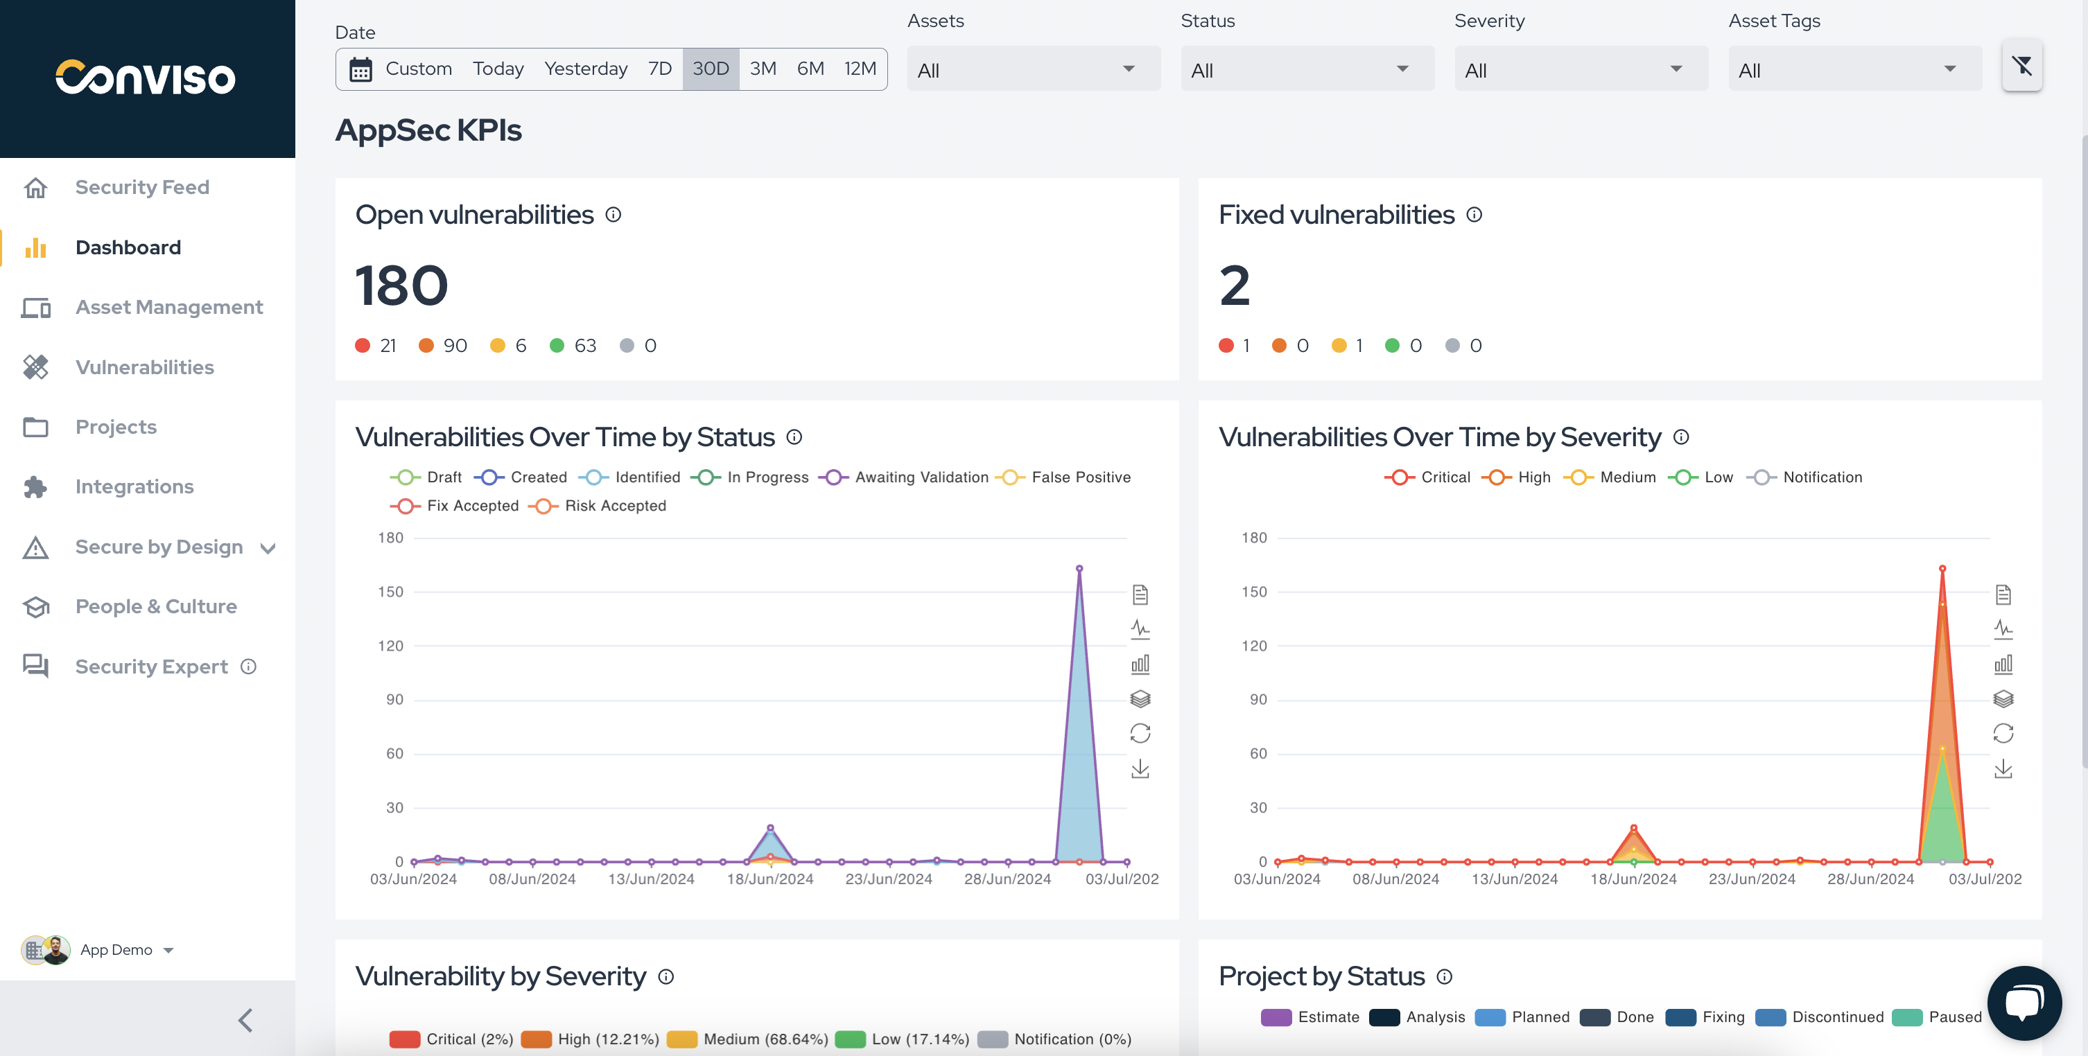Open the Security Feed home icon
The height and width of the screenshot is (1056, 2088).
tap(35, 187)
